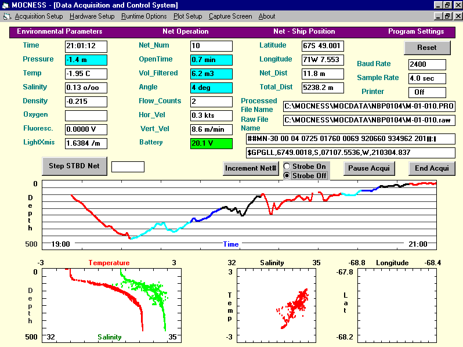Minimize the MOCNESS main window
The width and height of the screenshot is (463, 347).
pyautogui.click(x=439, y=5)
